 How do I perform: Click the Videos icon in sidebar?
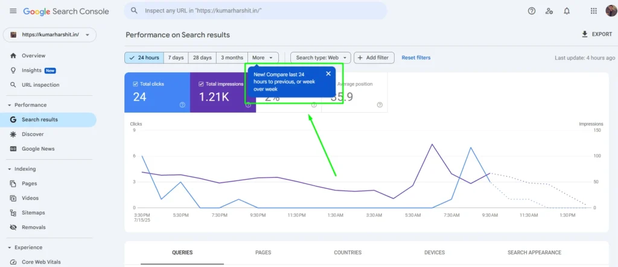point(13,198)
